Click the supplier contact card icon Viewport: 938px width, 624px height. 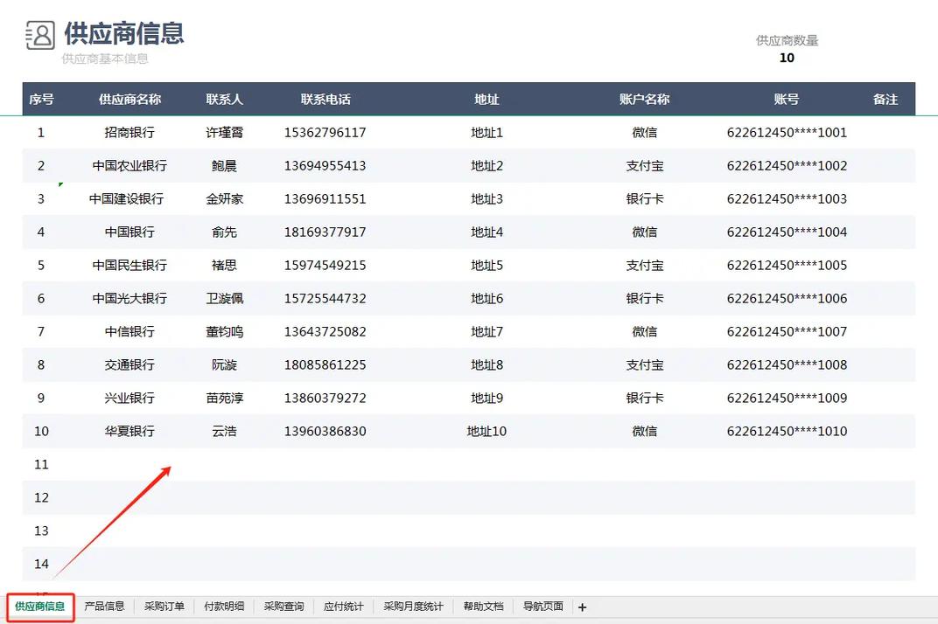[x=40, y=35]
